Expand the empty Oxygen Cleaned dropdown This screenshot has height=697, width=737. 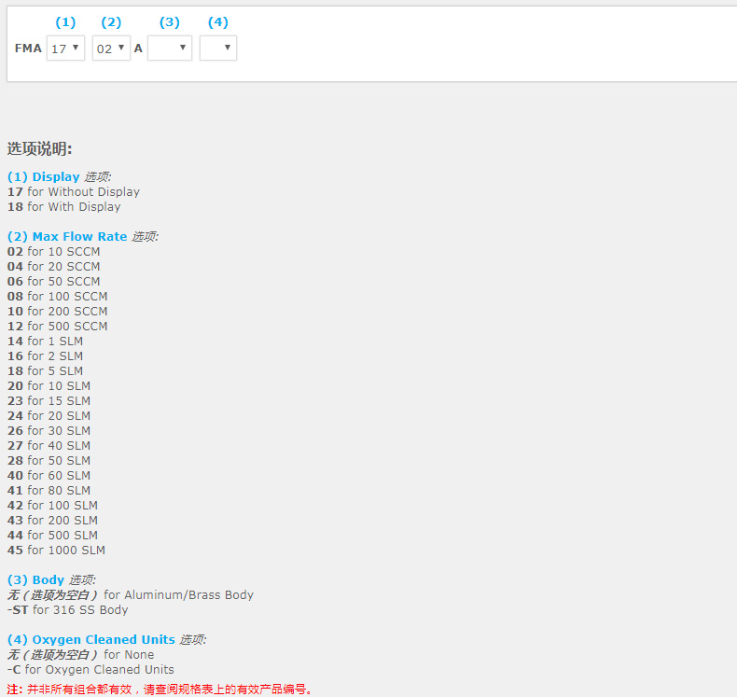tap(218, 49)
